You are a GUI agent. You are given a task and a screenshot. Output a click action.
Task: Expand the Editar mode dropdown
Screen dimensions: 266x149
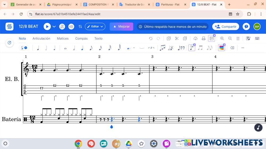coord(95,27)
